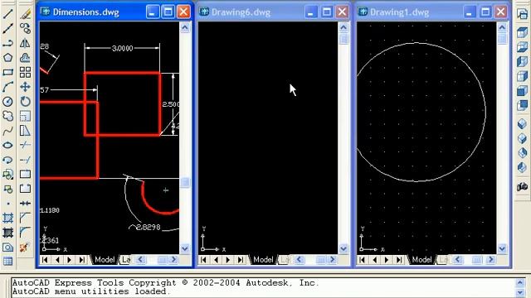Select the Break tool
Image resolution: width=531 pixels, height=298 pixels.
(25, 189)
